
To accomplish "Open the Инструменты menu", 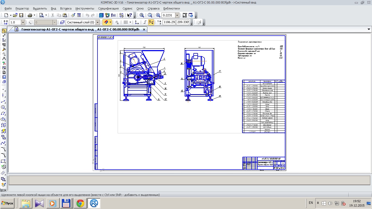I will 85,8.
